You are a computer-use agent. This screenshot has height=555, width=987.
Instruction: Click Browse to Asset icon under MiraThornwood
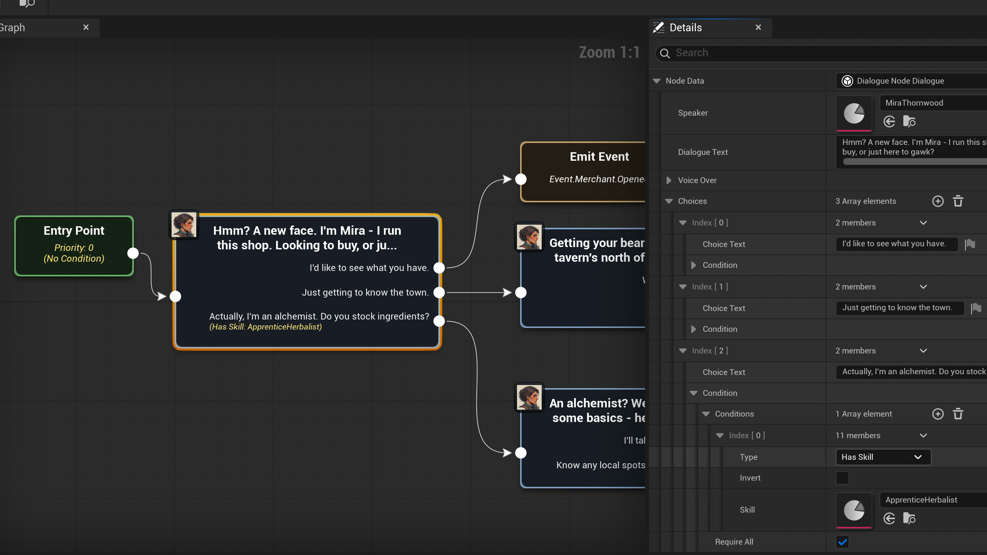coord(909,121)
